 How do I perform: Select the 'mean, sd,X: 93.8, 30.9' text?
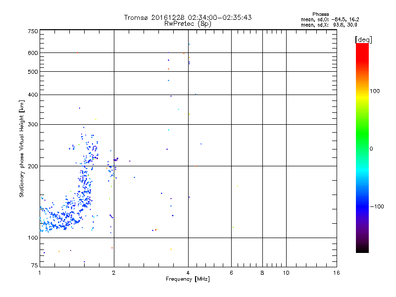[x=329, y=25]
